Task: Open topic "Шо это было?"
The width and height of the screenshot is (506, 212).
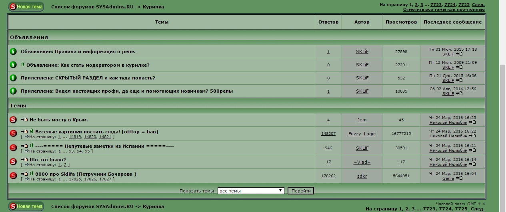Action: tap(48, 160)
